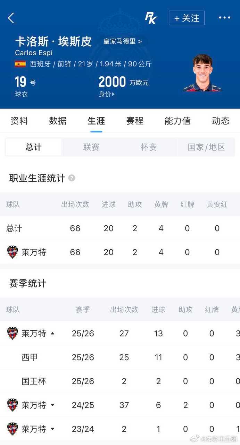Select the 杯赛 filter segment
The height and width of the screenshot is (445, 240).
[149, 147]
